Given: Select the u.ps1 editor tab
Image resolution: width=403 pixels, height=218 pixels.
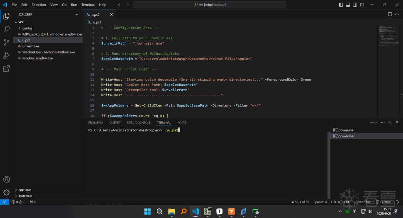Looking at the screenshot, I should pyautogui.click(x=99, y=14).
